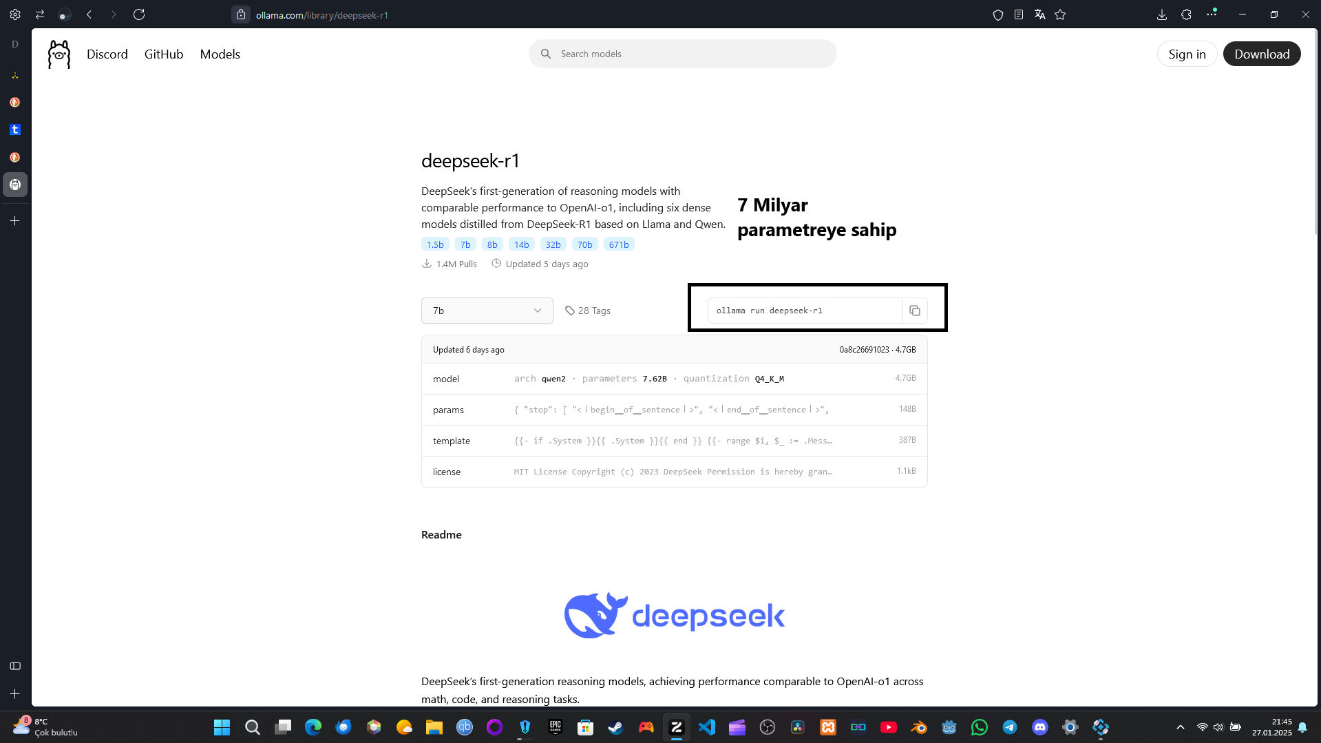The width and height of the screenshot is (1321, 743).
Task: Go forward to the next page
Action: [114, 14]
